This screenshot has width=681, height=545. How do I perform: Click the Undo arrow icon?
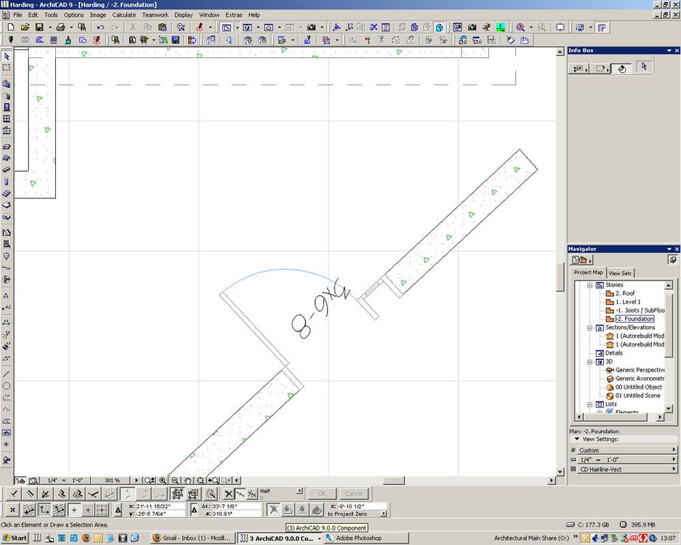point(101,27)
